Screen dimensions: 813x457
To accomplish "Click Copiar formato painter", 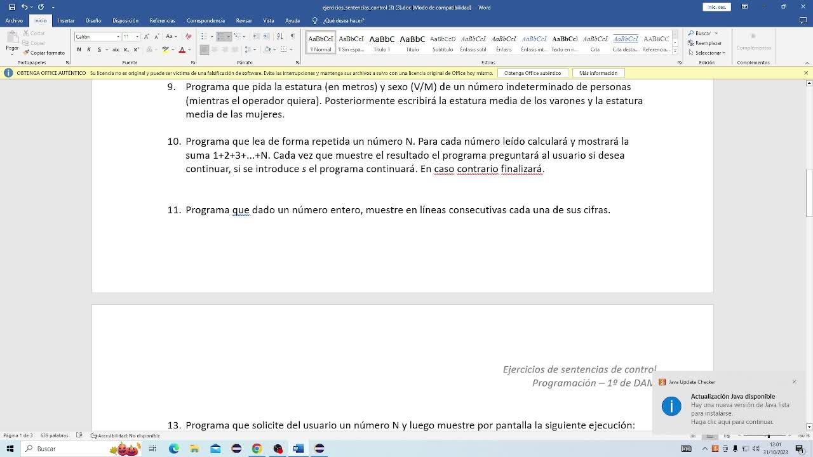I will click(44, 53).
